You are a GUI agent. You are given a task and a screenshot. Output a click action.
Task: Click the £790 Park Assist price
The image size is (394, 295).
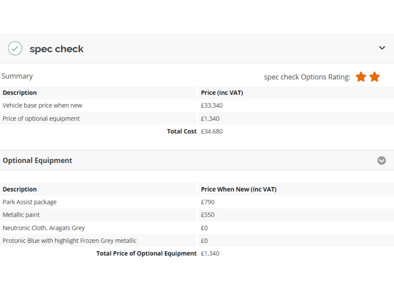207,202
